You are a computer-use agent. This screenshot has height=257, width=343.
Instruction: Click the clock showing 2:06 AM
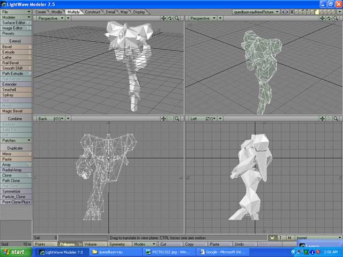click(331, 252)
